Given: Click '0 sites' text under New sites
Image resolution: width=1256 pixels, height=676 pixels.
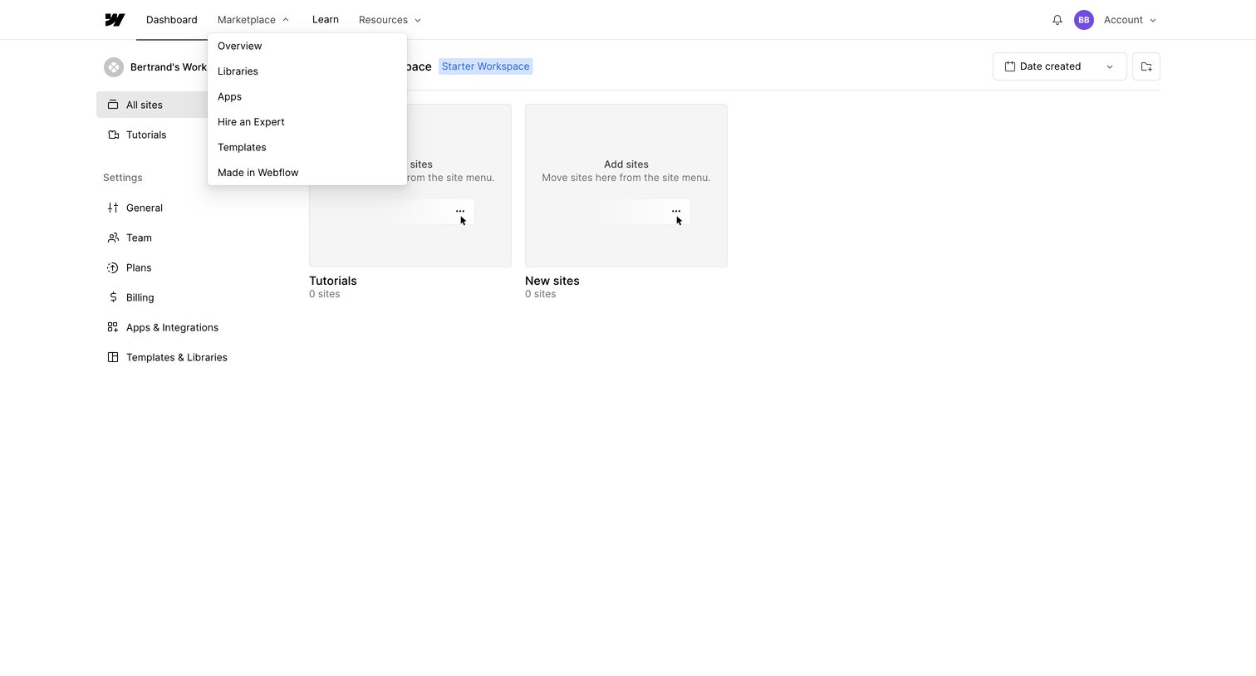Looking at the screenshot, I should tap(541, 294).
